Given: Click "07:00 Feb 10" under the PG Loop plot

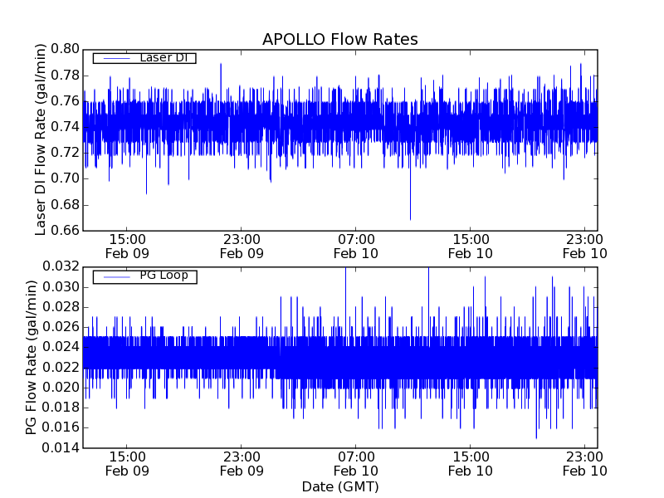Looking at the screenshot, I should pyautogui.click(x=356, y=464).
